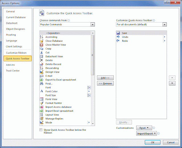182x148 pixels.
Task: Click the info icon next to Import/Export
Action: coord(159,134)
